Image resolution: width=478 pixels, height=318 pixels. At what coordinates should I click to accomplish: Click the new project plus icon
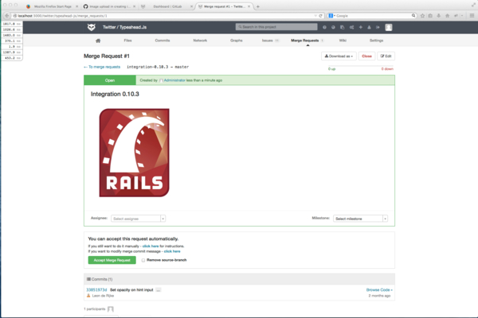[x=360, y=27]
